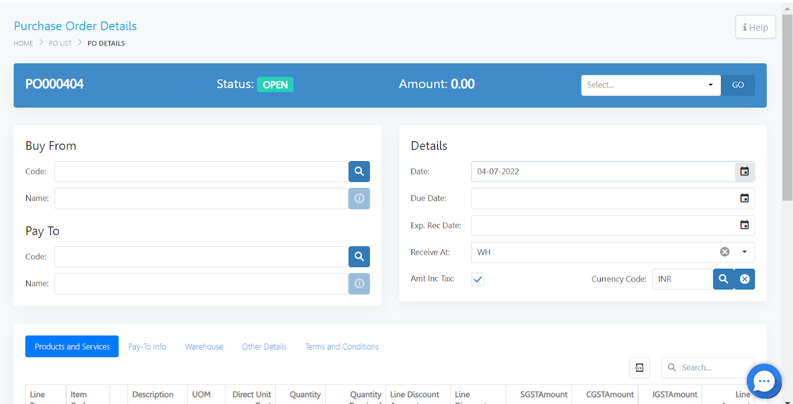
Task: Focus the Buy From Name field
Action: click(201, 198)
